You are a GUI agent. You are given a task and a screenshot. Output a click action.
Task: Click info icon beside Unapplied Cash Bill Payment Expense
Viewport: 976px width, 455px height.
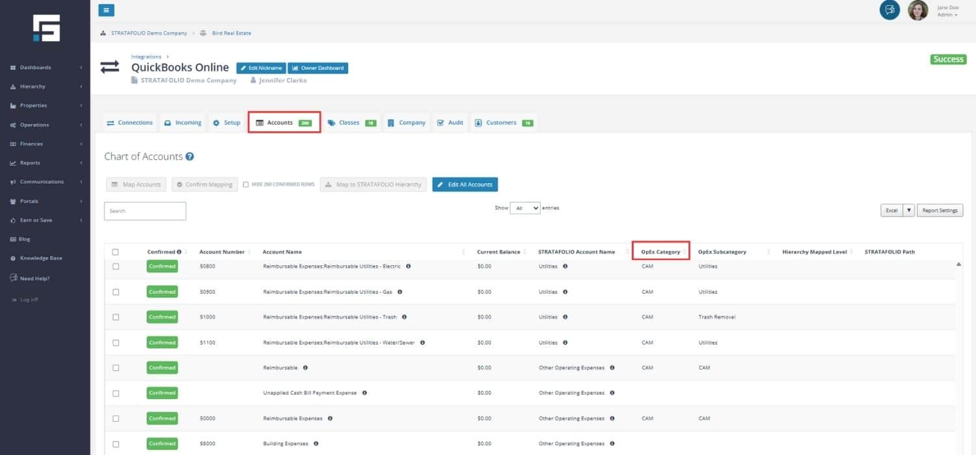click(x=364, y=393)
